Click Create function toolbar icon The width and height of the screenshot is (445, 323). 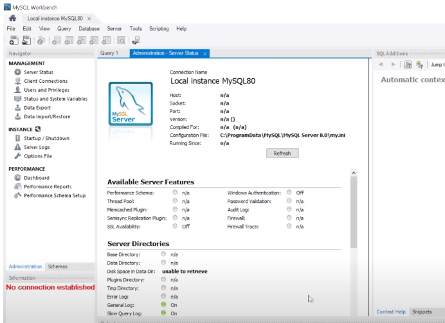click(x=106, y=40)
